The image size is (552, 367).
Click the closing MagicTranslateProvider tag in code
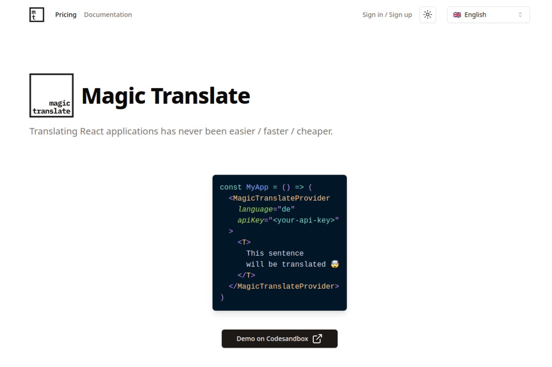click(284, 286)
